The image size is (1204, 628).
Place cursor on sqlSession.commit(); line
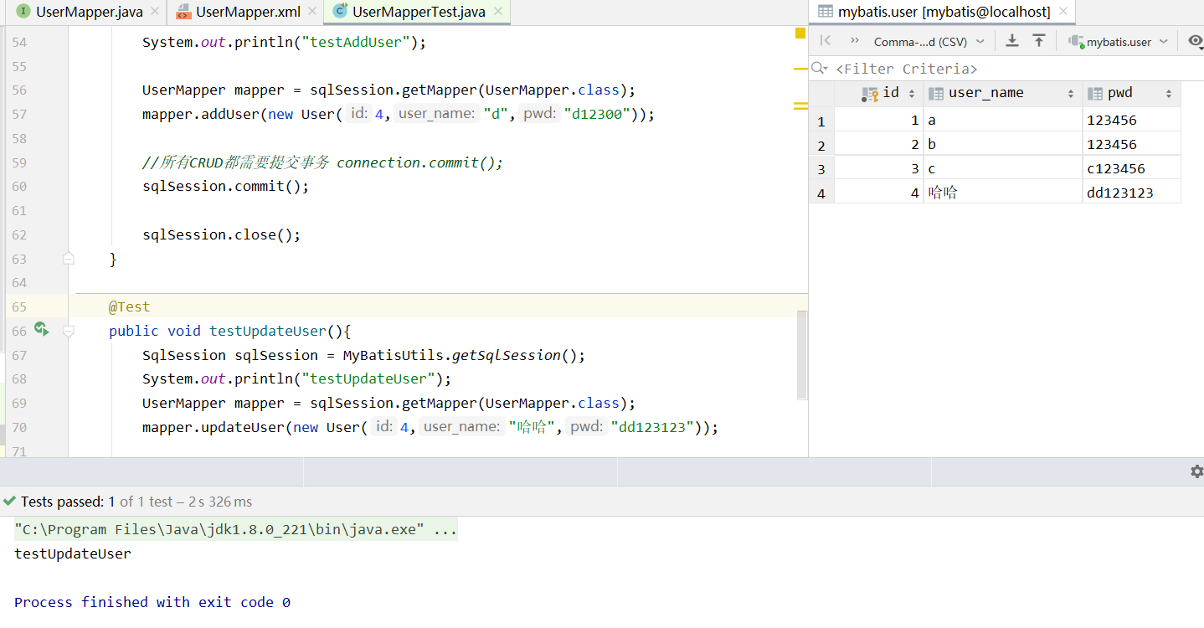pyautogui.click(x=225, y=186)
